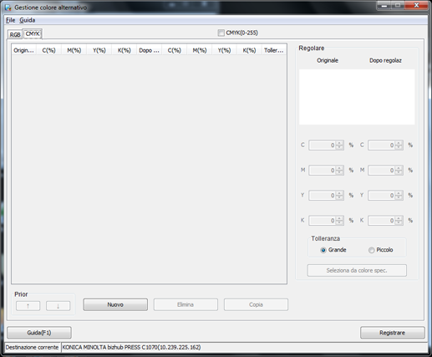
Task: Click the Originale K spinner arrows
Action: point(339,221)
